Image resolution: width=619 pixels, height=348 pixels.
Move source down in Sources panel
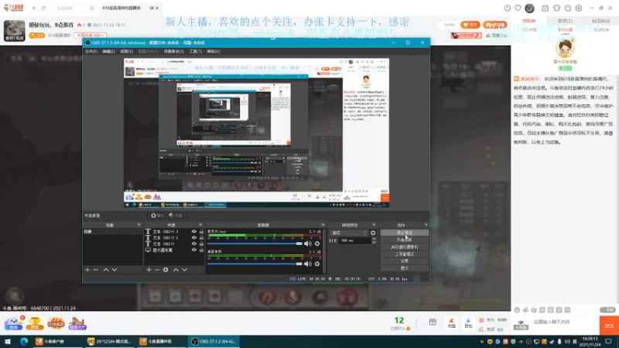tap(184, 270)
